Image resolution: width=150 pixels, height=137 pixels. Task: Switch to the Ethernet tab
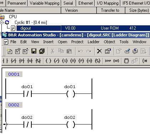[86, 3]
